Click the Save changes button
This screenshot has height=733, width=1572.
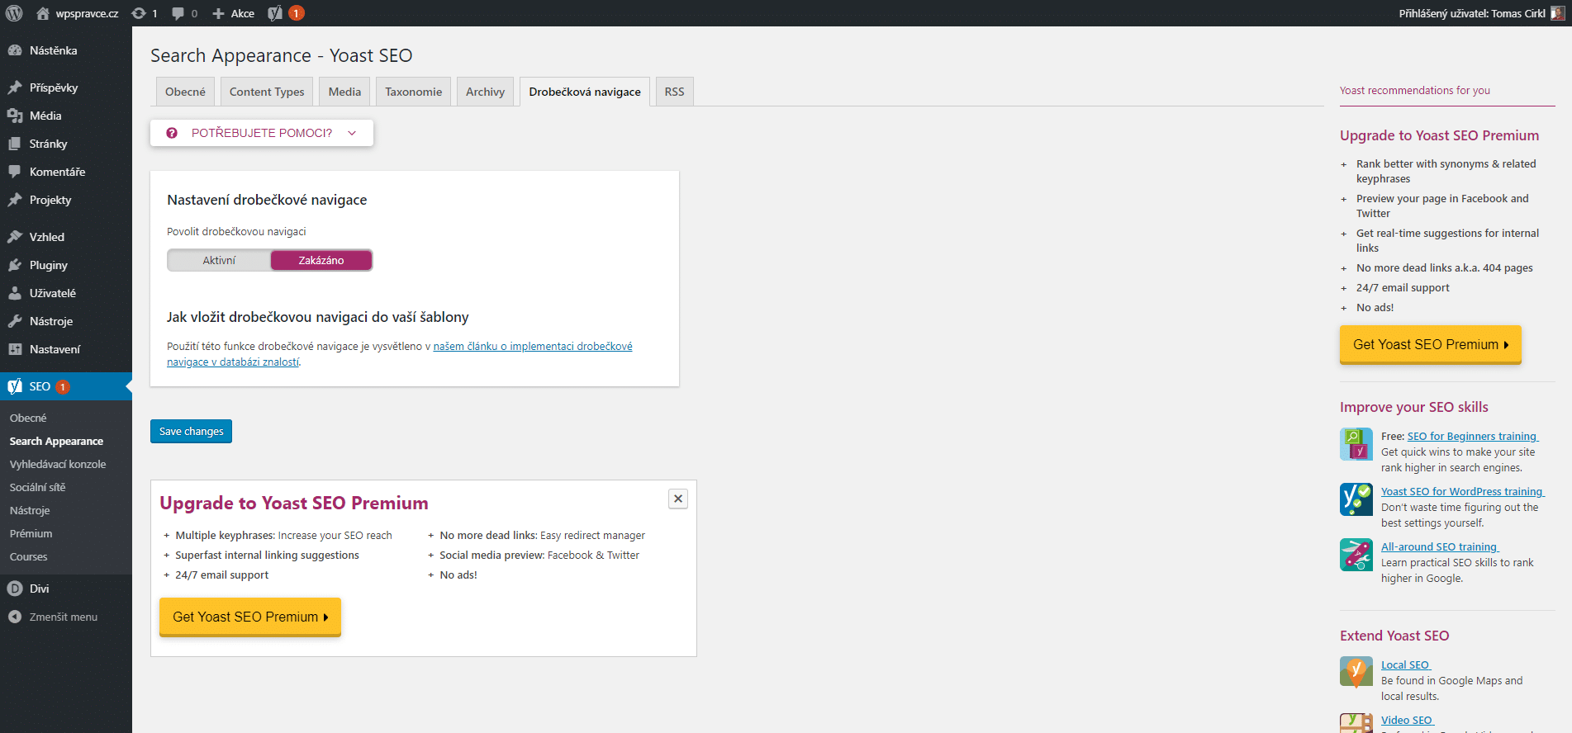191,431
